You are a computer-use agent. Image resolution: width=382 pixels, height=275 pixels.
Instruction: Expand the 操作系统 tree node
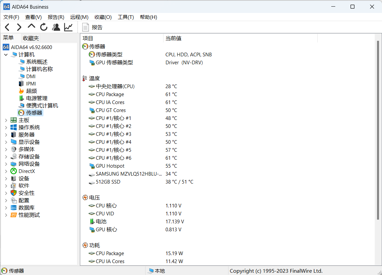[x=6, y=128]
